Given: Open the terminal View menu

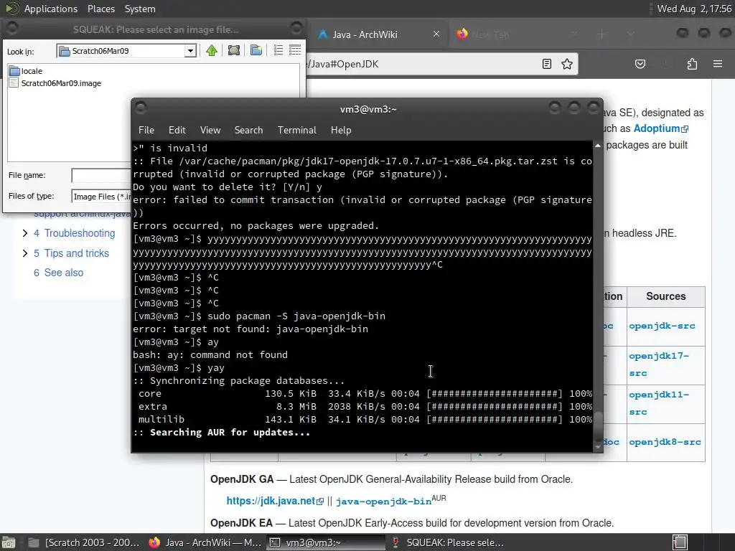Looking at the screenshot, I should point(210,130).
